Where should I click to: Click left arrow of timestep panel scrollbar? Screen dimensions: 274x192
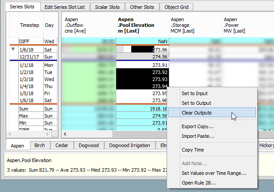point(9,133)
